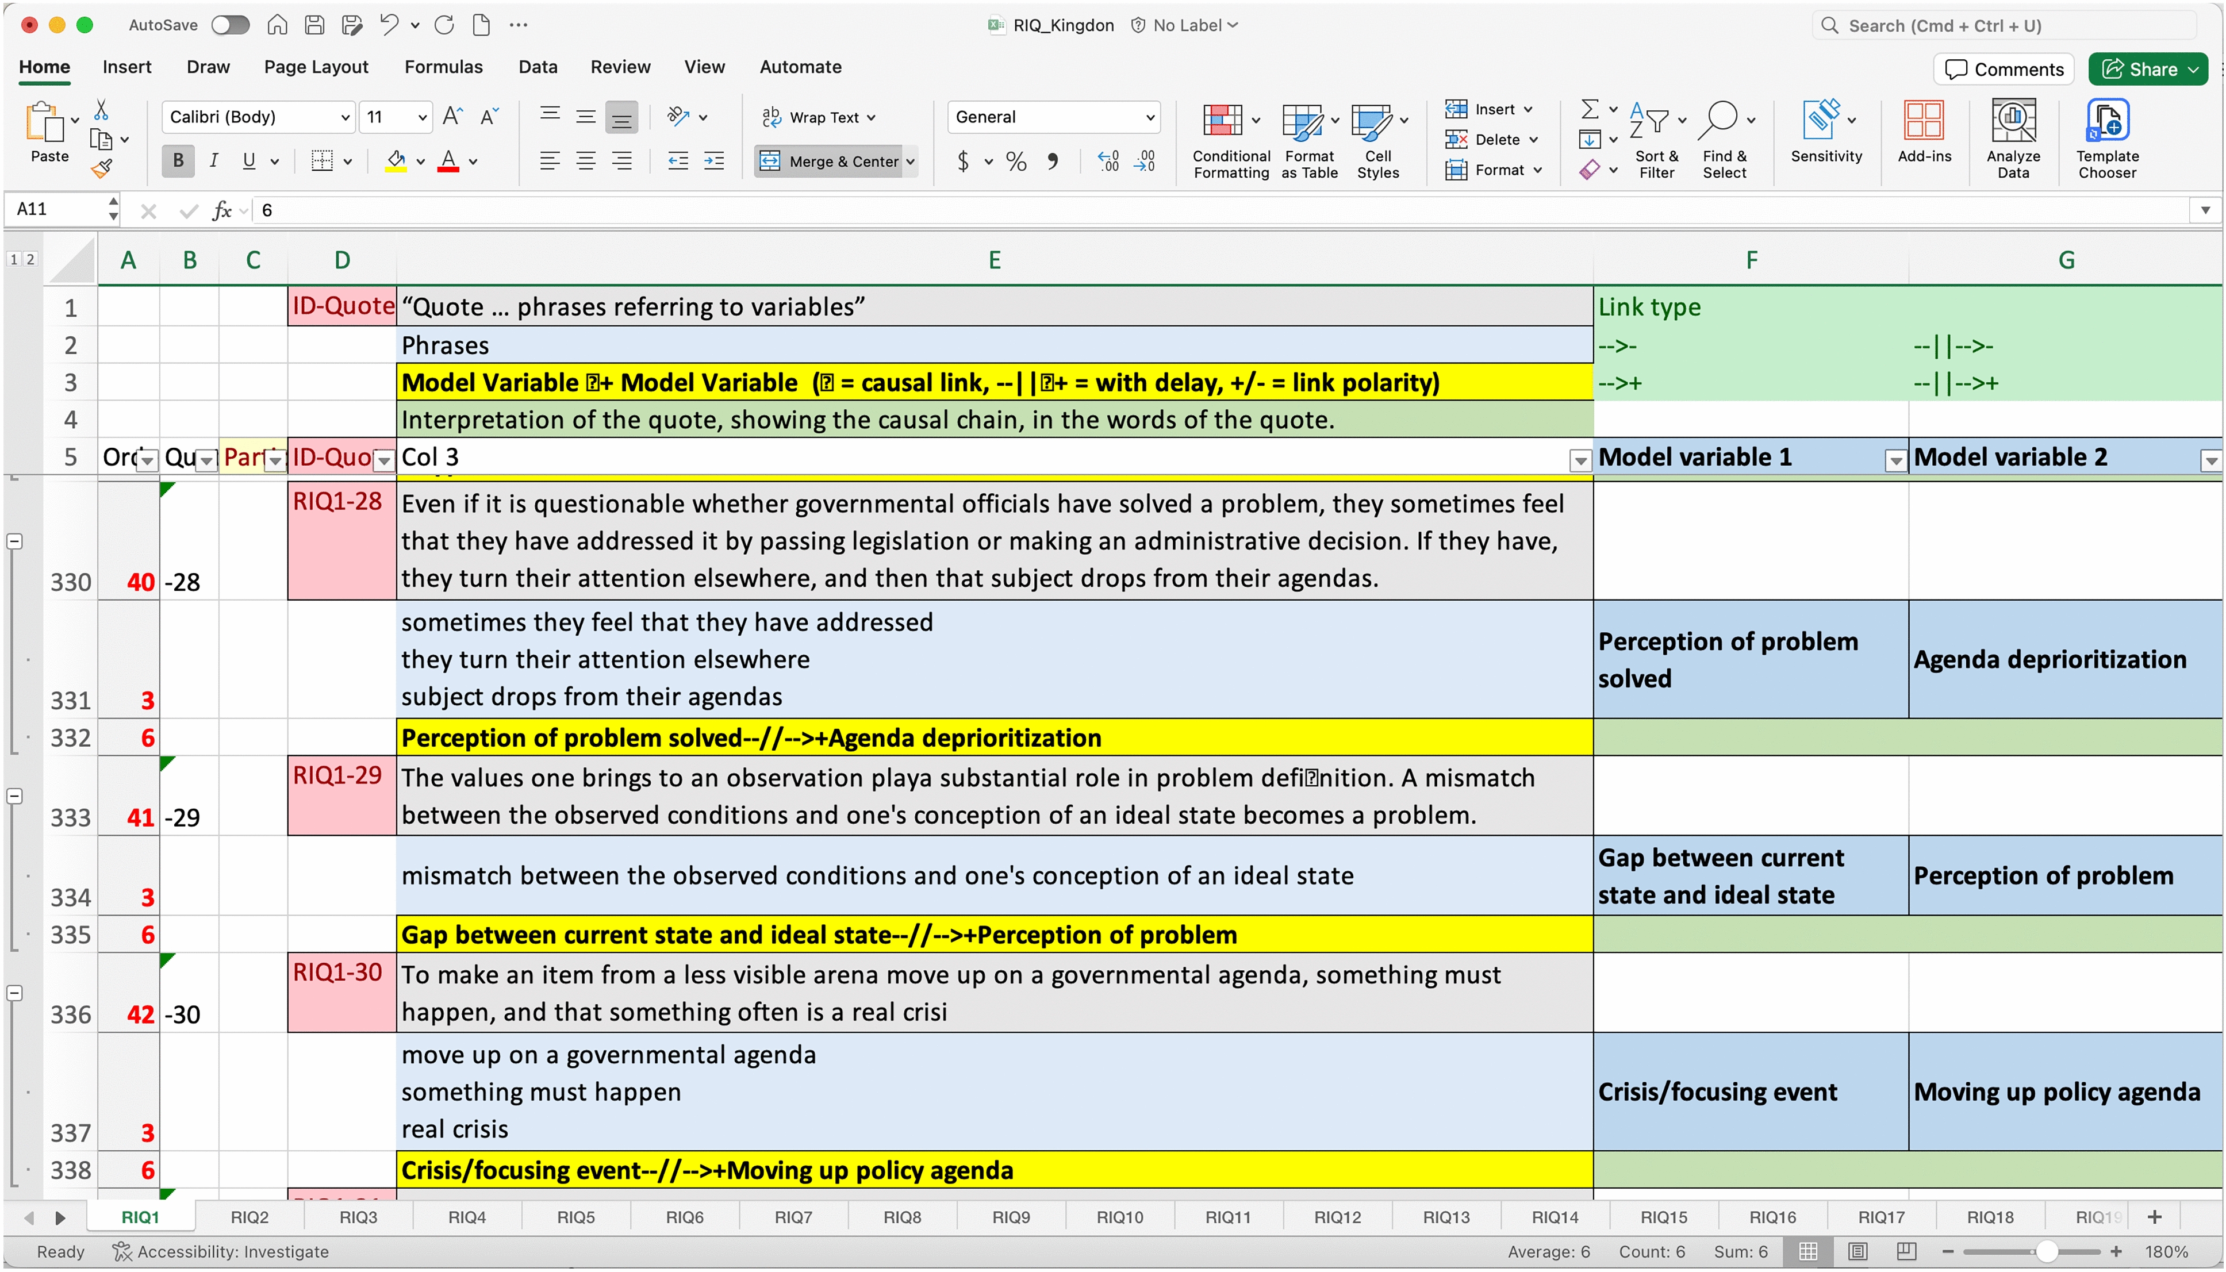The width and height of the screenshot is (2226, 1272).
Task: Open the Template Chooser
Action: (x=2107, y=140)
